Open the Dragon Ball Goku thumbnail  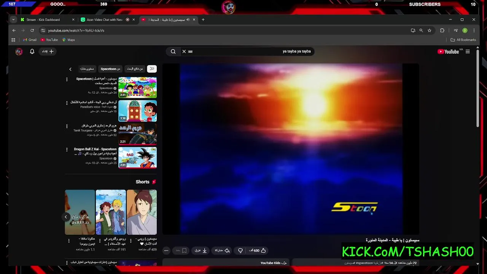(137, 158)
